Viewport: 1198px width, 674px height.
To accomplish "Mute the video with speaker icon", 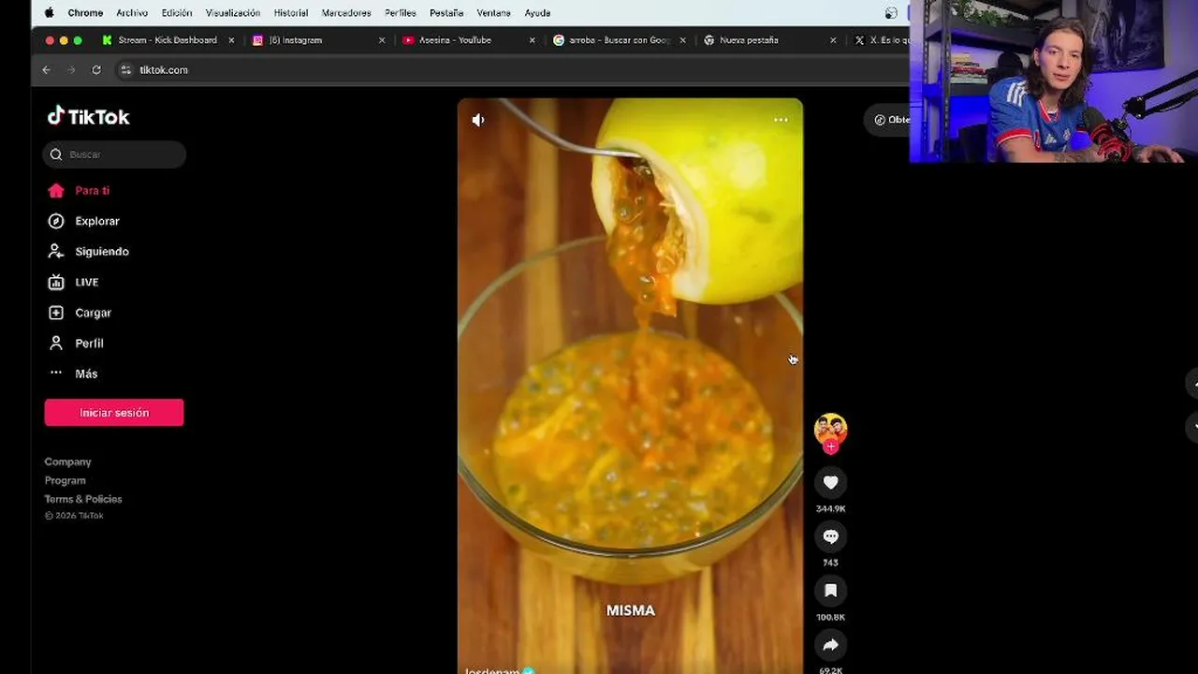I will click(x=478, y=120).
